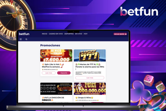Viewport: 166px width, 111px height.
Task: Select the HOY menu item
Action: point(85,34)
